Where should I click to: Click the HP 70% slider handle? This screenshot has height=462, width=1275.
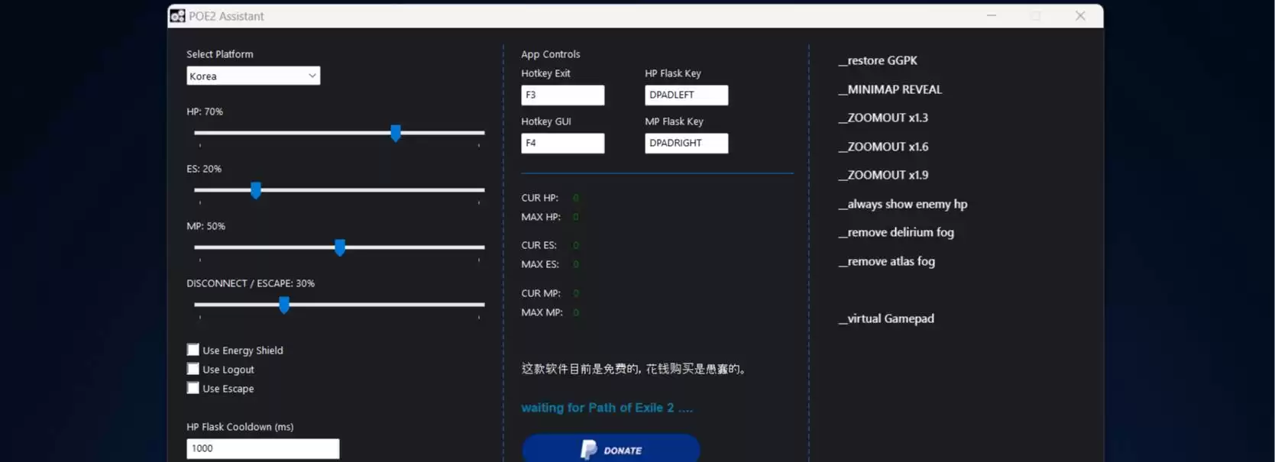(396, 134)
